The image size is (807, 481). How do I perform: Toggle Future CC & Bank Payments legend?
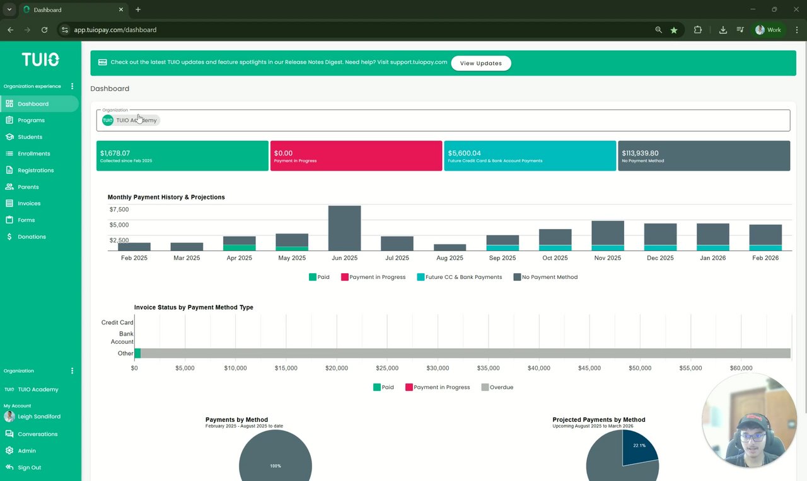click(x=460, y=277)
